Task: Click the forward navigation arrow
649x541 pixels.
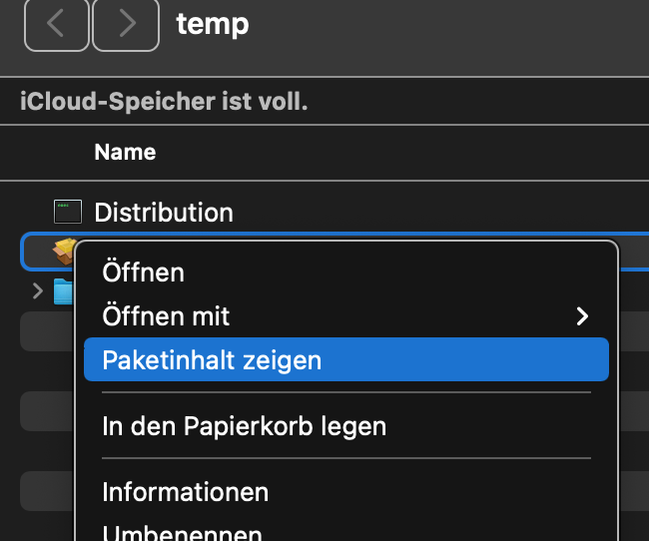Action: [126, 24]
